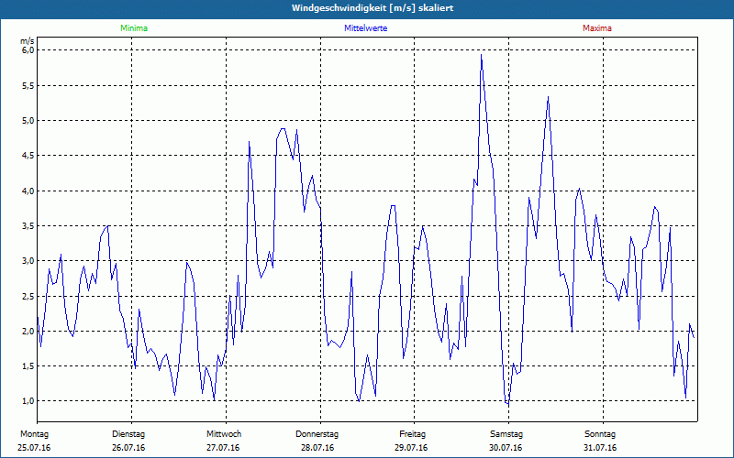Click the Dienstag day label

coord(128,434)
